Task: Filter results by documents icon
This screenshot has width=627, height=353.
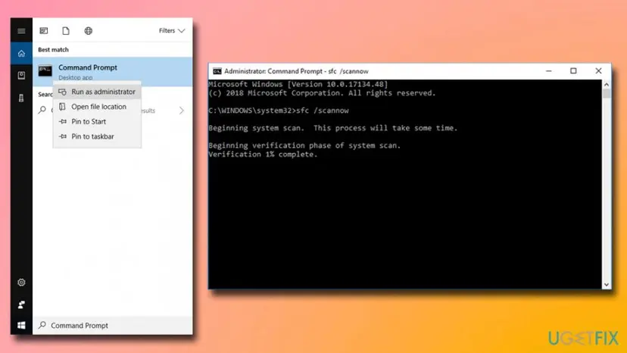Action: tap(66, 31)
